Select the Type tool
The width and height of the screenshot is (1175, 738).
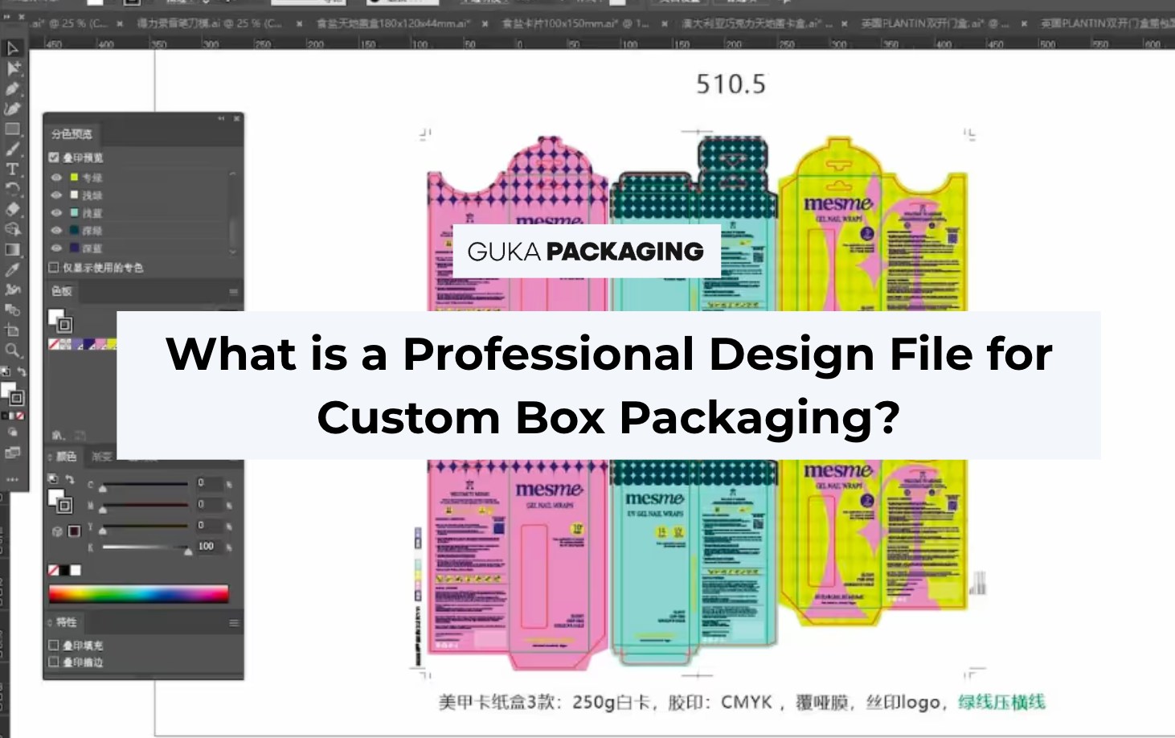[13, 169]
